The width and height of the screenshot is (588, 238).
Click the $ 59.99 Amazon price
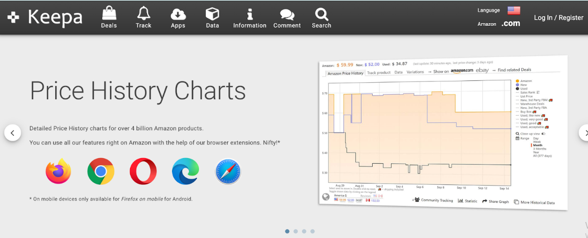click(x=345, y=65)
